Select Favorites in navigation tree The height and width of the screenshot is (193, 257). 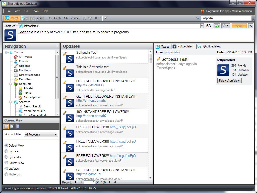click(25, 79)
